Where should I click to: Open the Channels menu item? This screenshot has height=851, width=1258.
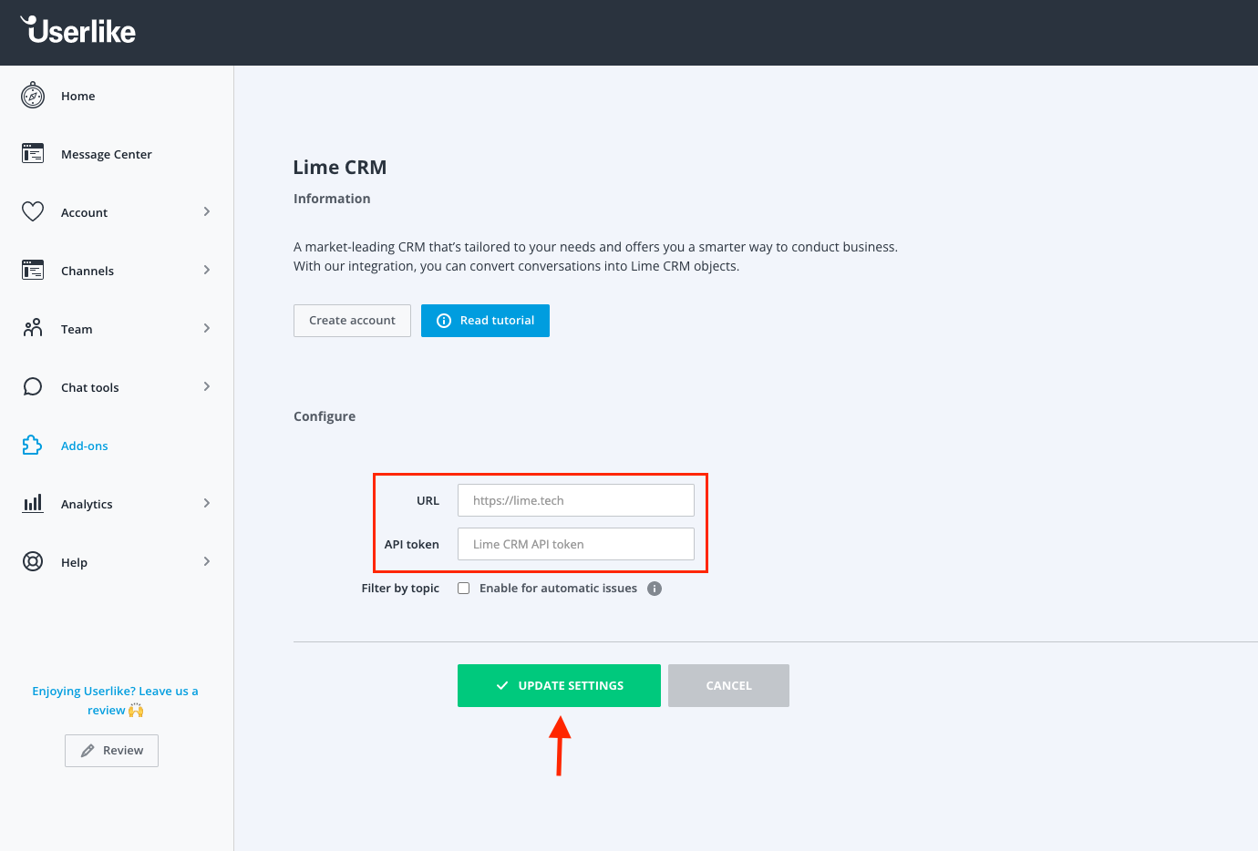(x=88, y=271)
